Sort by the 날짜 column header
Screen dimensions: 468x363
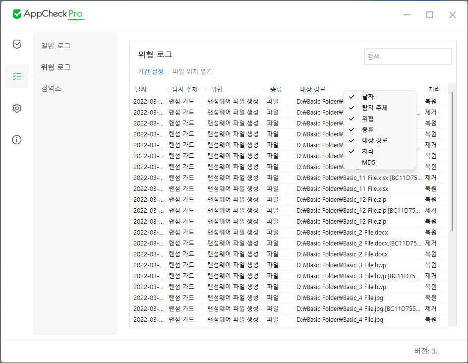coord(141,89)
